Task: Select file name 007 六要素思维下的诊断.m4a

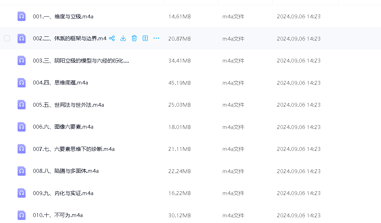Action: pyautogui.click(x=74, y=149)
